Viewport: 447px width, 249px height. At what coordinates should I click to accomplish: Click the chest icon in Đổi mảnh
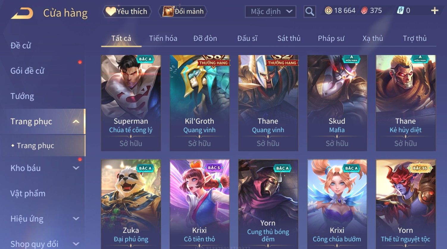click(168, 11)
